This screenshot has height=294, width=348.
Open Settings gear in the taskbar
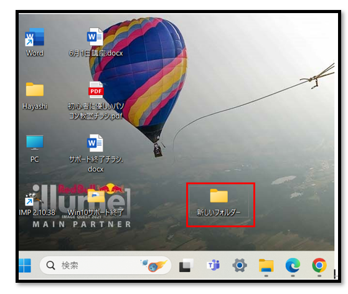[240, 265]
